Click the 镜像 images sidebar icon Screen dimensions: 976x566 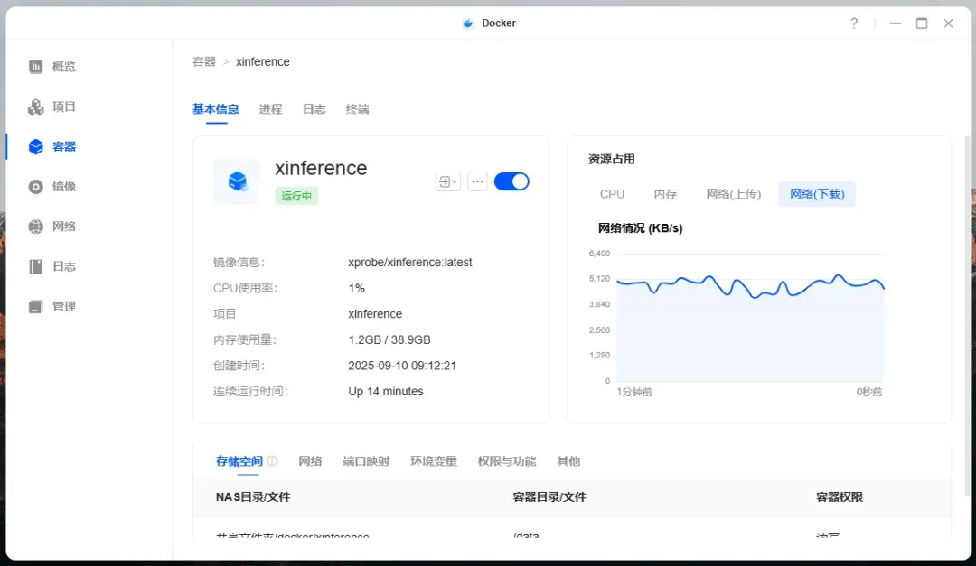pyautogui.click(x=36, y=187)
